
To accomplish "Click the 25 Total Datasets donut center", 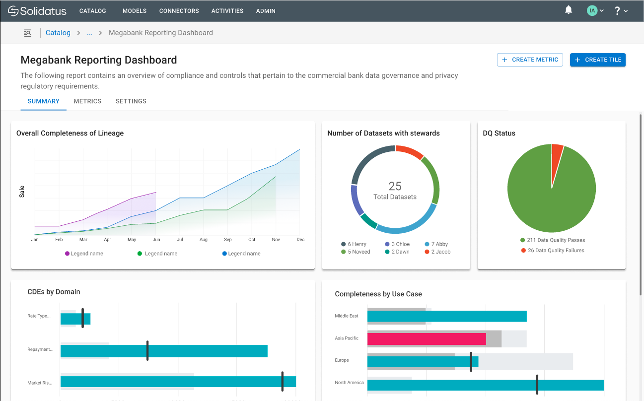I will 395,191.
